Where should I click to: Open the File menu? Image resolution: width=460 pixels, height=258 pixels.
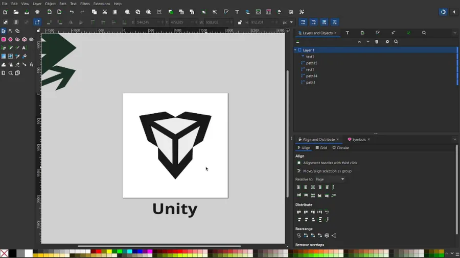(x=5, y=4)
